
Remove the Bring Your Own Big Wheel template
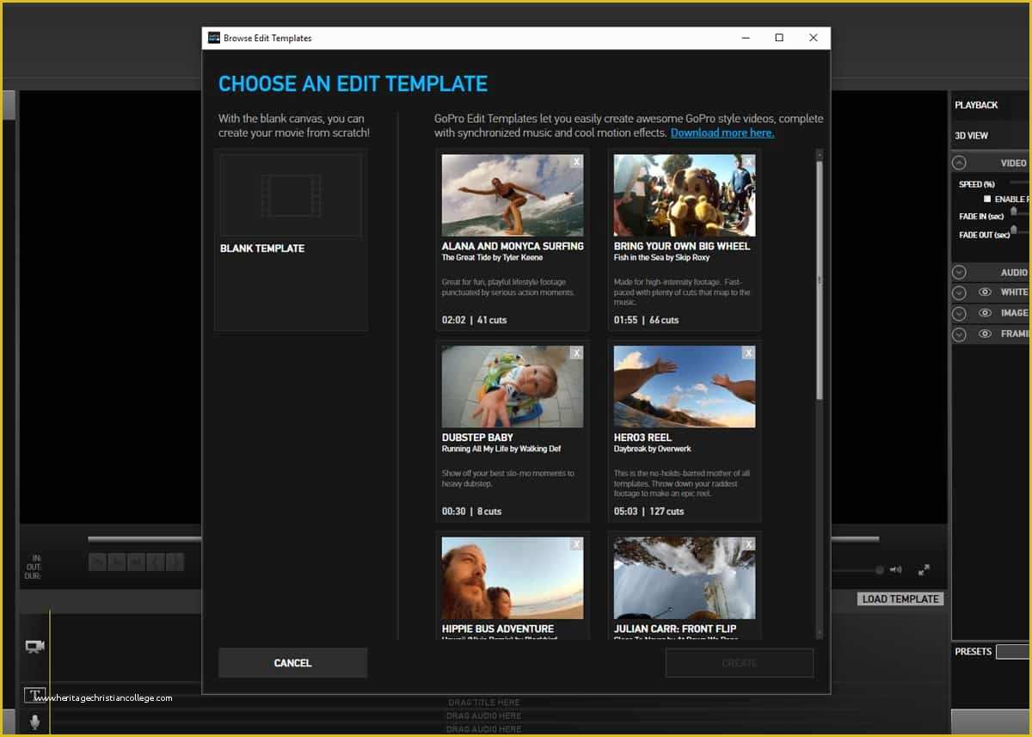click(749, 161)
